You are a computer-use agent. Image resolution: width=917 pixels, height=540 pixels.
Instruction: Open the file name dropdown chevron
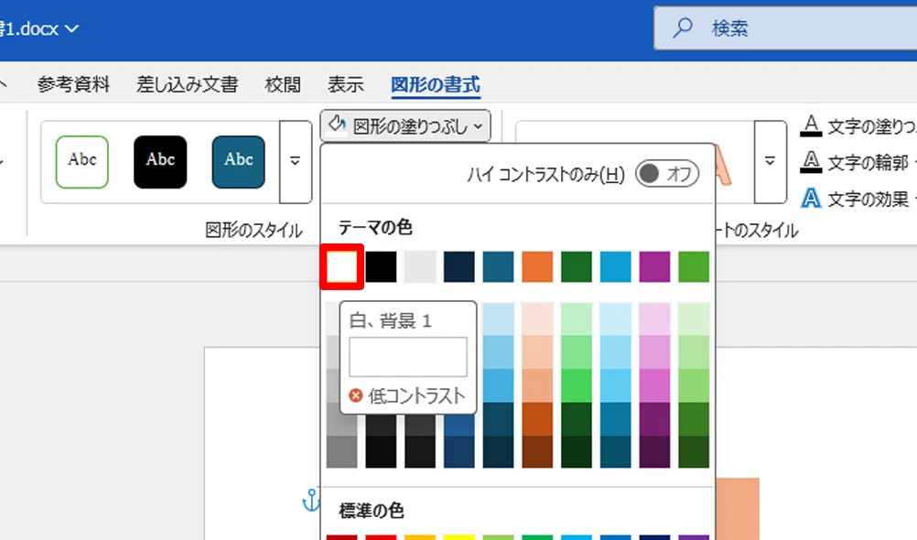click(71, 28)
